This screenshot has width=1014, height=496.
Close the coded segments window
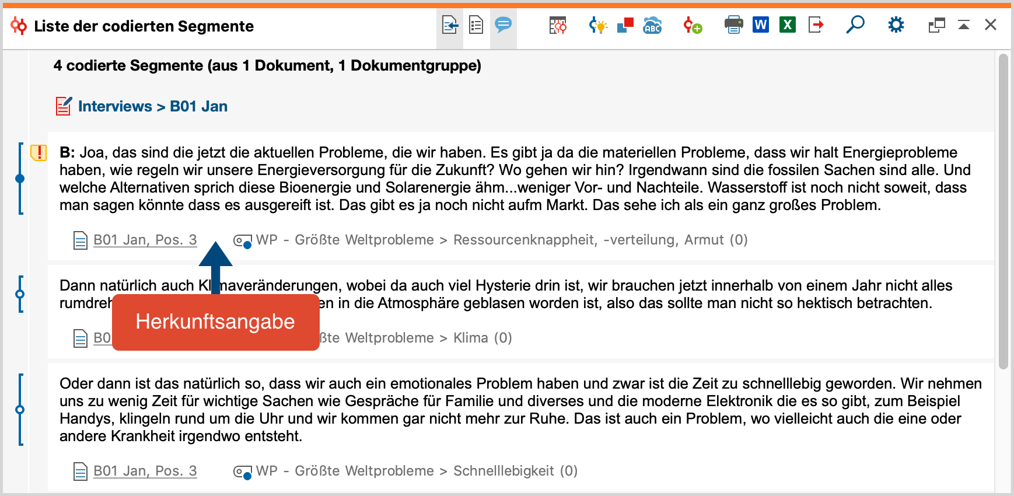[x=991, y=25]
